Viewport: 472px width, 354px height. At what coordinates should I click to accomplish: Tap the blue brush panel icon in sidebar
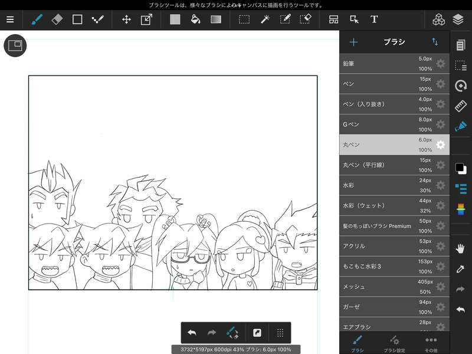[x=461, y=126]
